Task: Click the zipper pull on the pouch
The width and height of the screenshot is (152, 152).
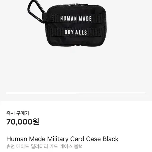Action: (75, 4)
